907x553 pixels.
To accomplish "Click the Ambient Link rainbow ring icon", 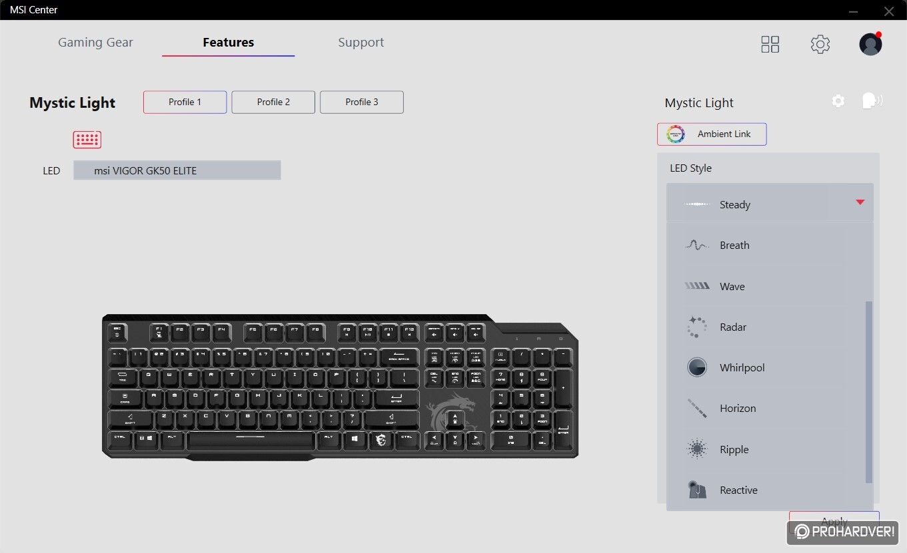I will pyautogui.click(x=676, y=134).
